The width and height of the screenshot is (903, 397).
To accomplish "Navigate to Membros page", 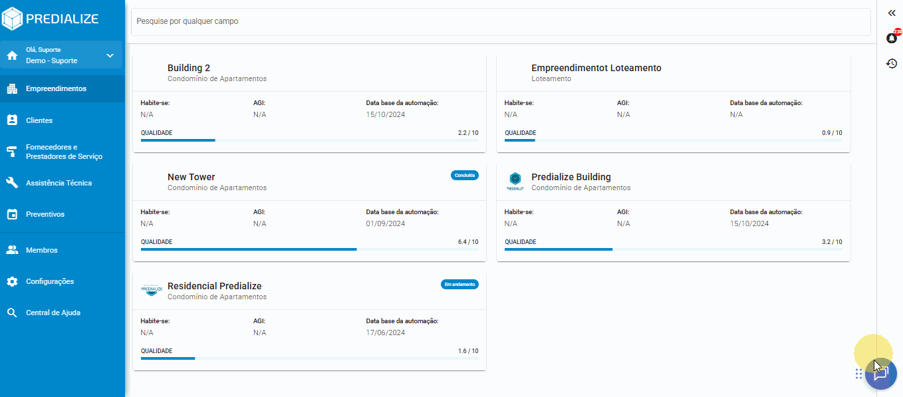I will (41, 250).
